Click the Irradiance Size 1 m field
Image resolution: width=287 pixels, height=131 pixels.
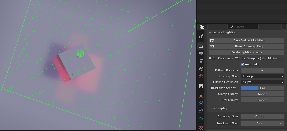[260, 123]
